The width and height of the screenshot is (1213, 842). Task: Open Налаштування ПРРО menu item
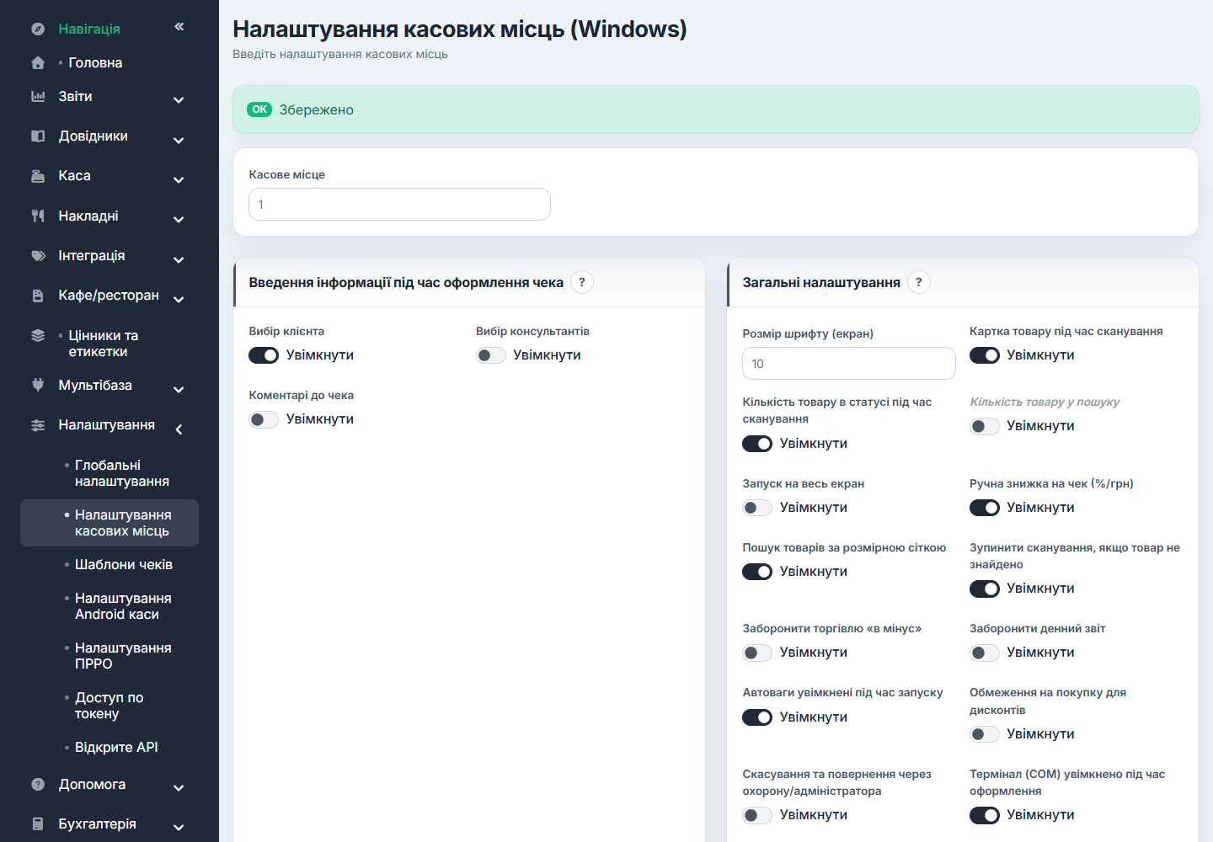click(x=123, y=656)
